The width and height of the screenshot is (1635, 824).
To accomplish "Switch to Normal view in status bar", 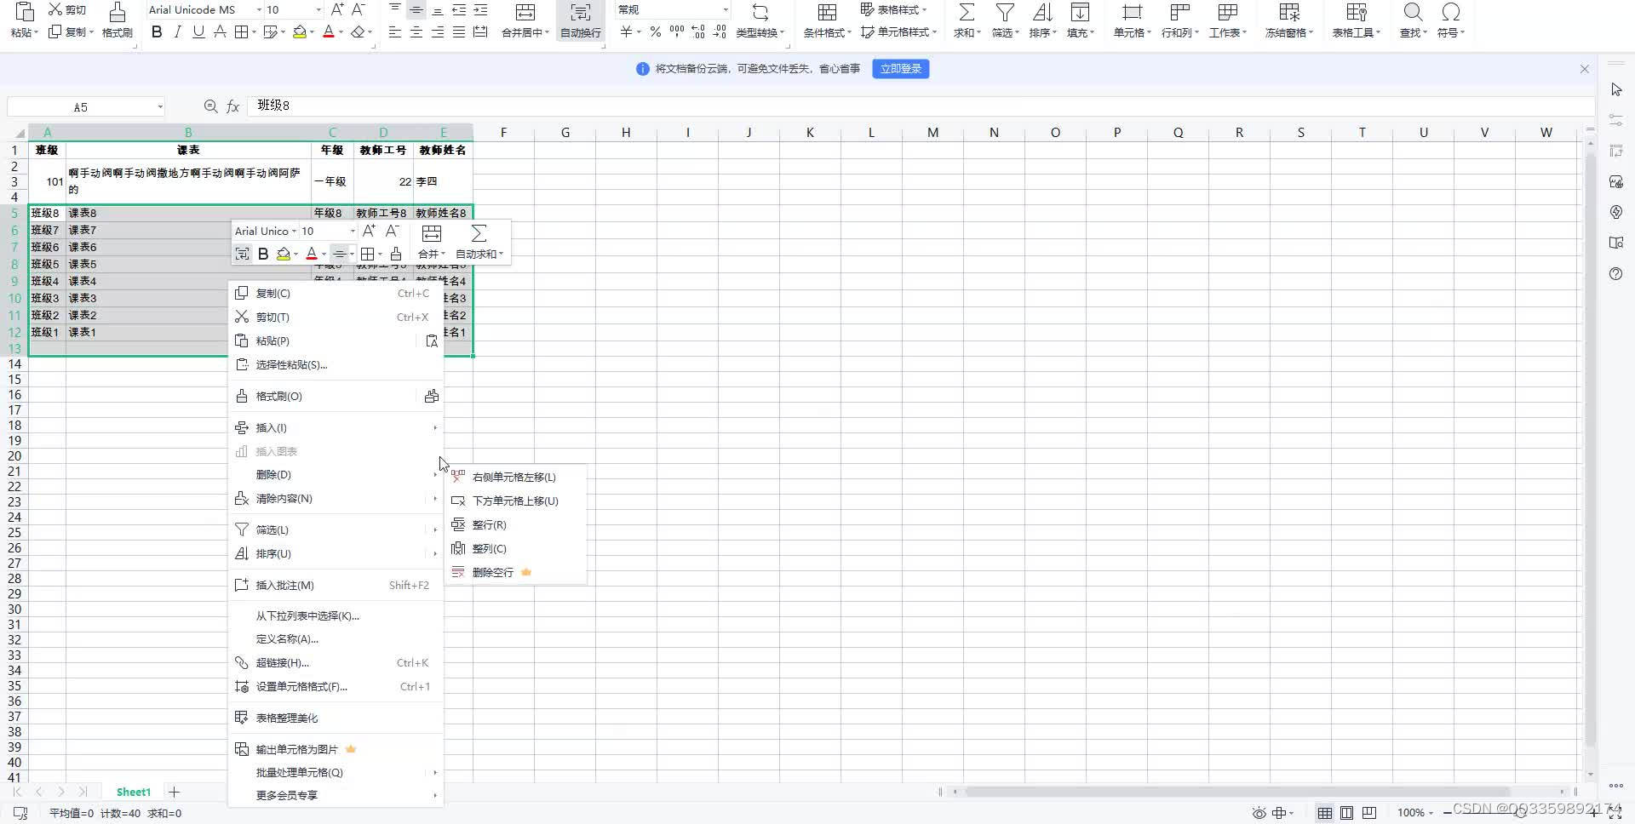I will (1324, 813).
